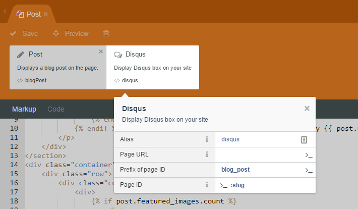Click line number 17 in the gutter
This screenshot has width=358, height=209.
point(14,192)
